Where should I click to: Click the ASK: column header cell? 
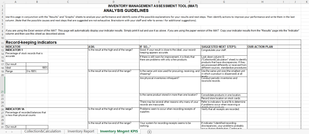pos(113,47)
